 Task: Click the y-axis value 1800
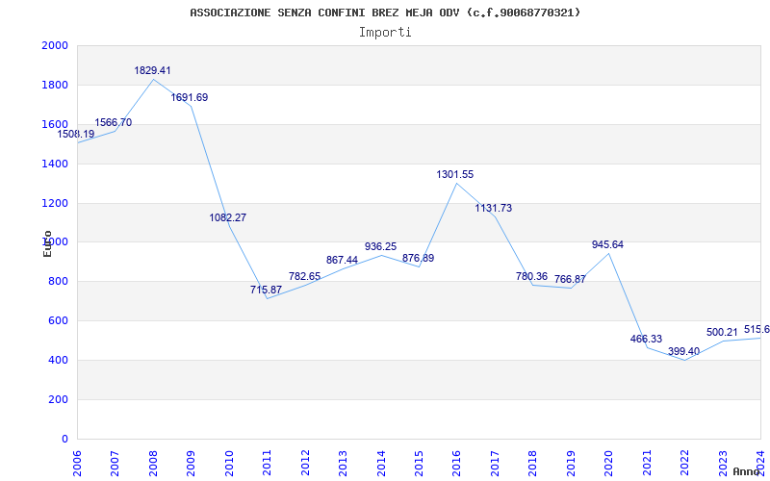[55, 85]
